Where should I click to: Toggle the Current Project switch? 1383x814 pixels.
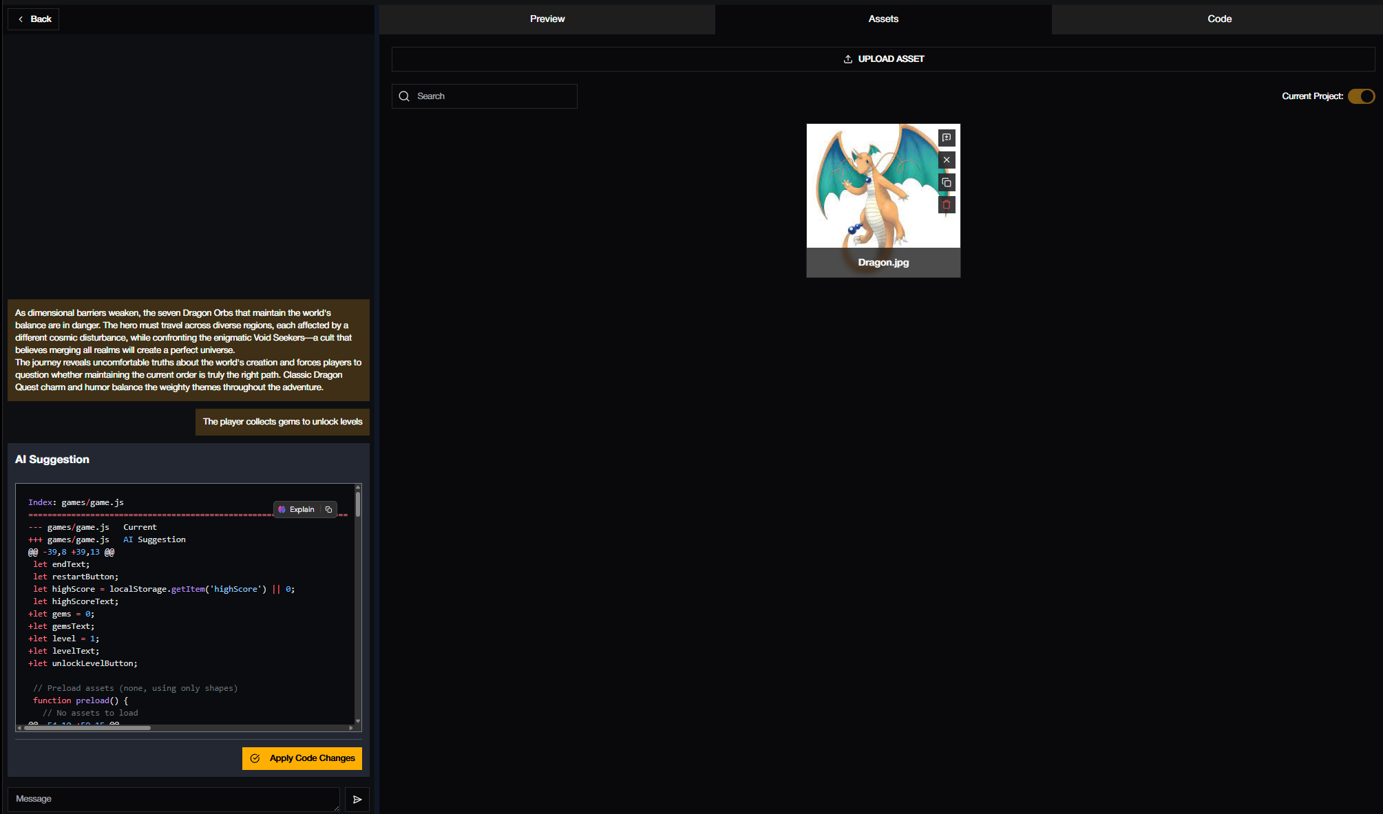[x=1361, y=96]
